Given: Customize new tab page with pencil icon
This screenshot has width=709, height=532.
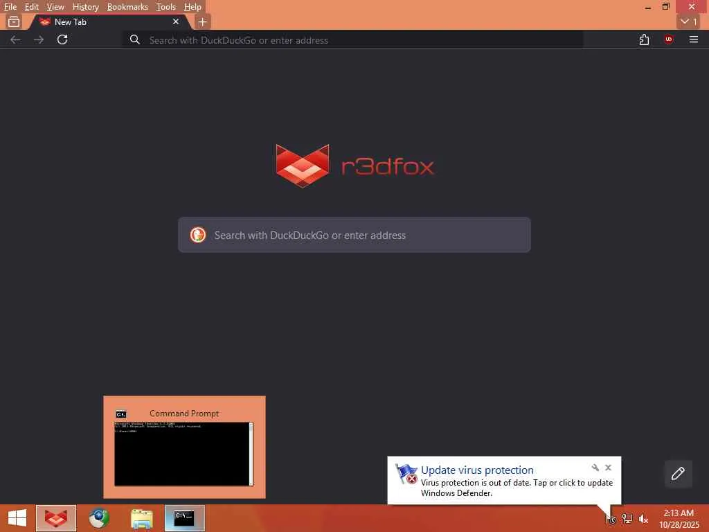Looking at the screenshot, I should (x=678, y=474).
